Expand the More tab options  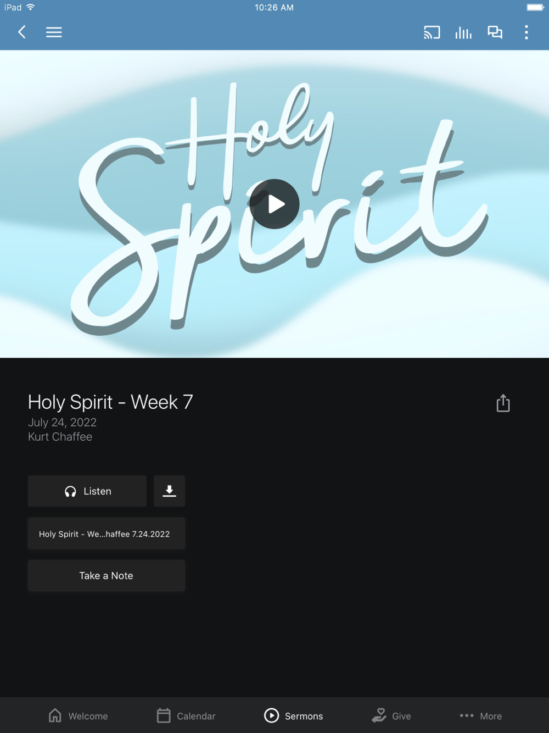pos(481,716)
